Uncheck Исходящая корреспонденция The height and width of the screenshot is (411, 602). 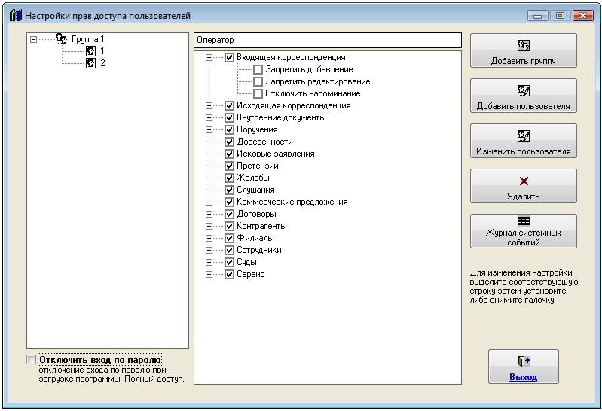pos(229,105)
